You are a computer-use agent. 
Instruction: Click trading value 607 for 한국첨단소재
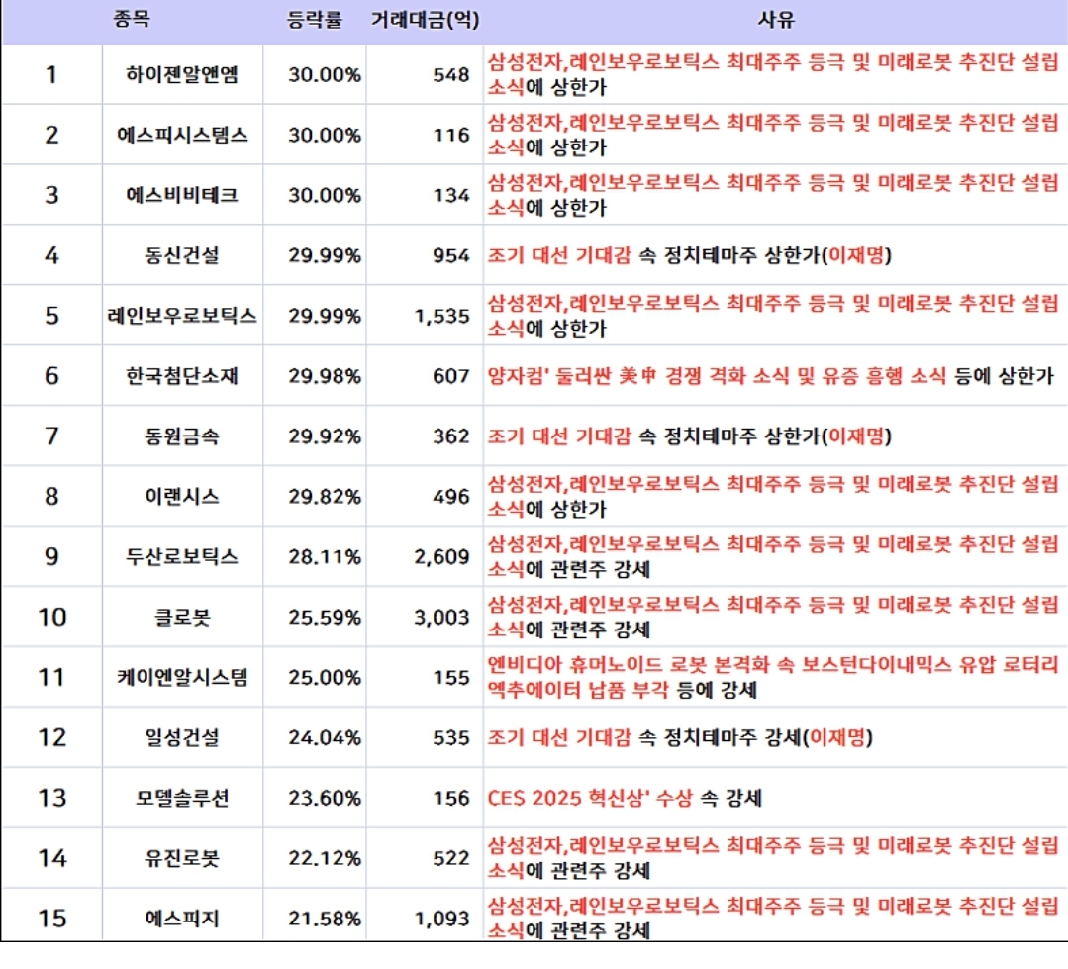(451, 376)
